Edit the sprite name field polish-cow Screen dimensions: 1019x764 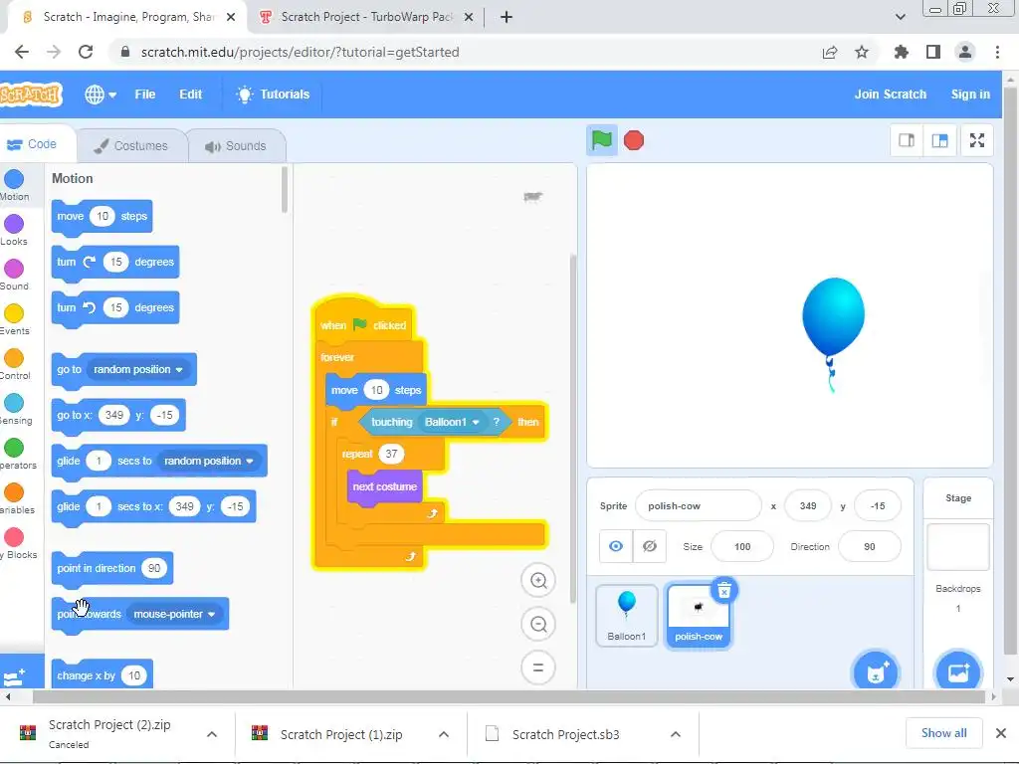click(698, 506)
